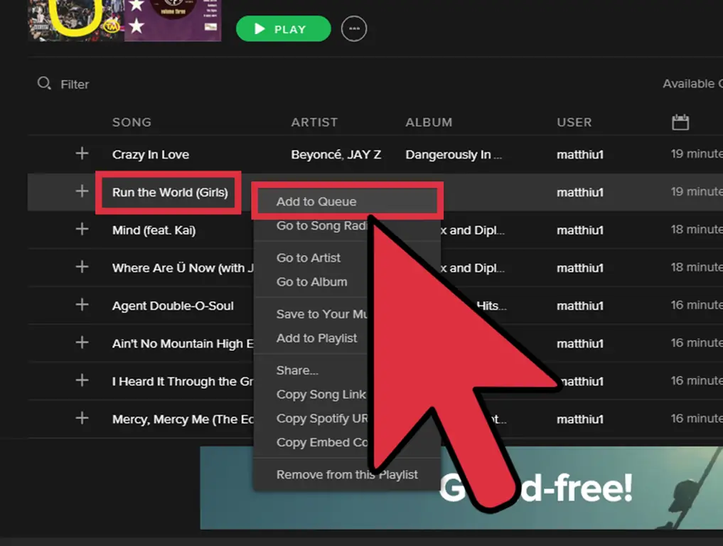Image resolution: width=723 pixels, height=546 pixels.
Task: Save I Heard It Through with plus icon
Action: click(82, 380)
